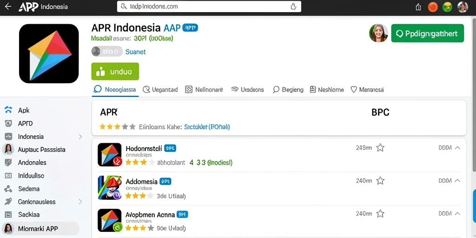Switch to the Noeogiassta tab
476x238 pixels.
tap(115, 90)
